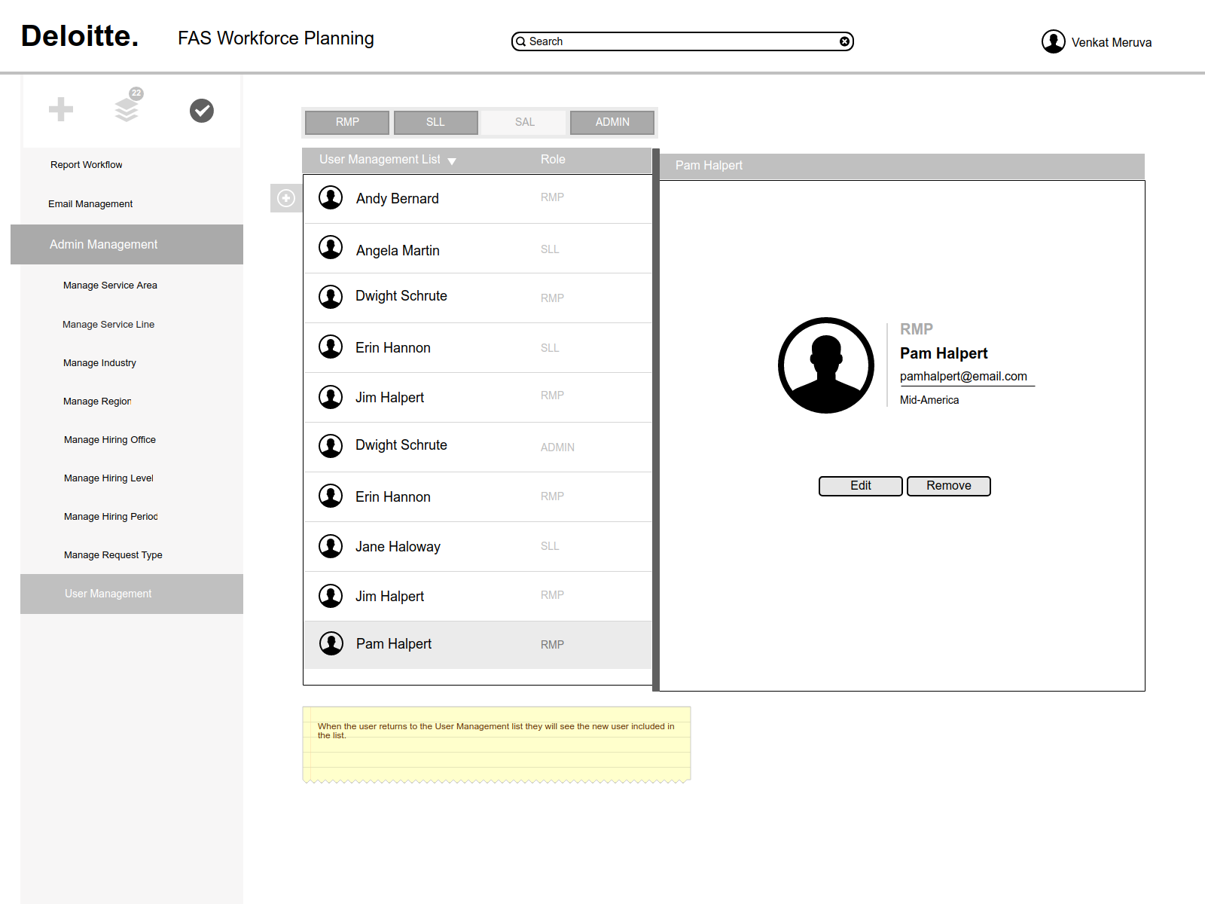Click Pam Halpert's avatar icon in the list
This screenshot has width=1205, height=904.
tap(331, 643)
